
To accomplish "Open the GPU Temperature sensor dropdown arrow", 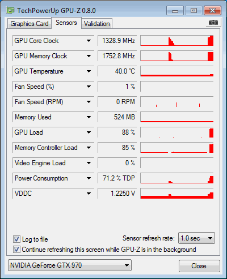I will 89,71.
